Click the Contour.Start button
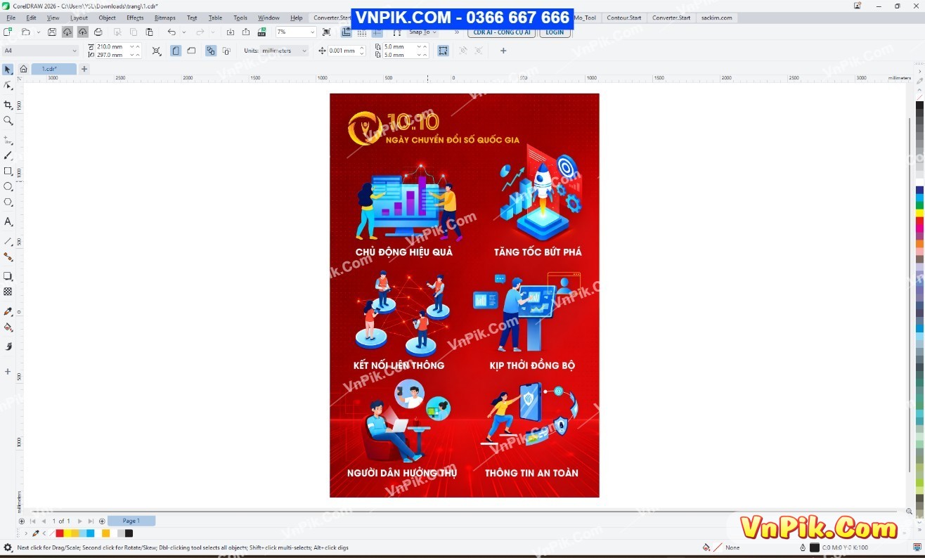Viewport: 925px width, 558px height. pyautogui.click(x=623, y=18)
